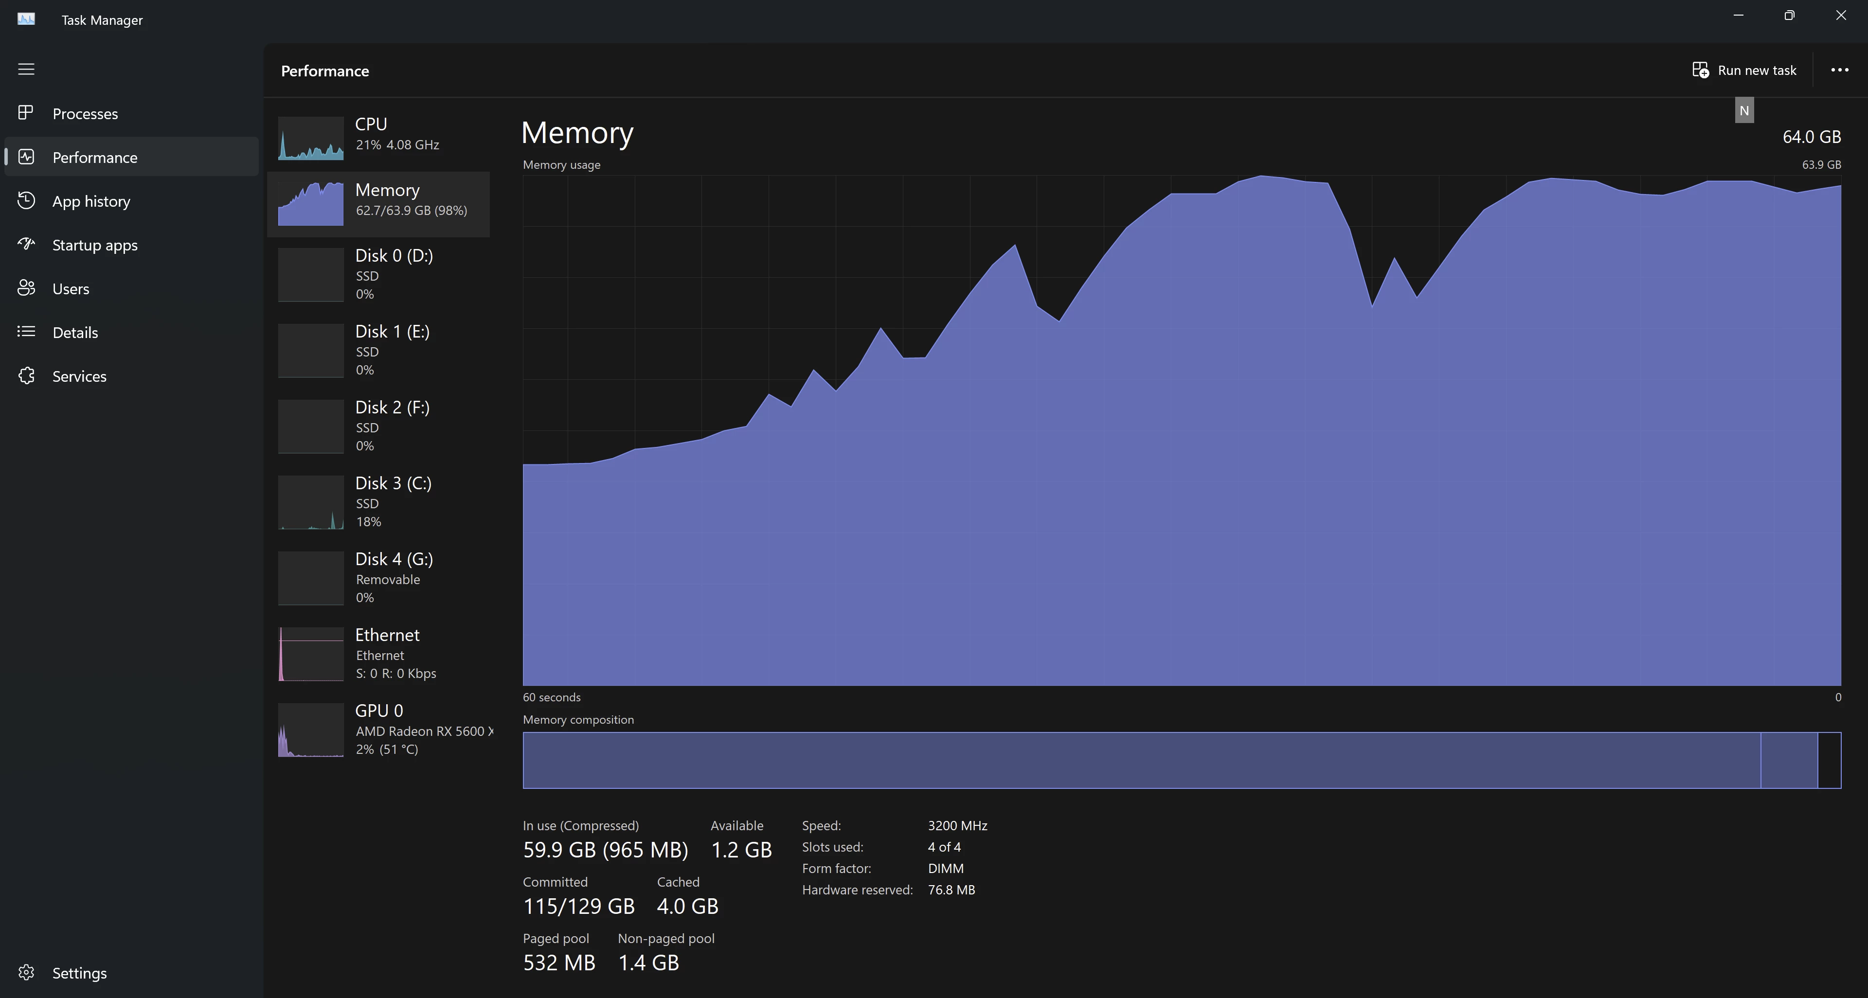The width and height of the screenshot is (1868, 998).
Task: Open the three-dot more options menu
Action: pos(1839,71)
